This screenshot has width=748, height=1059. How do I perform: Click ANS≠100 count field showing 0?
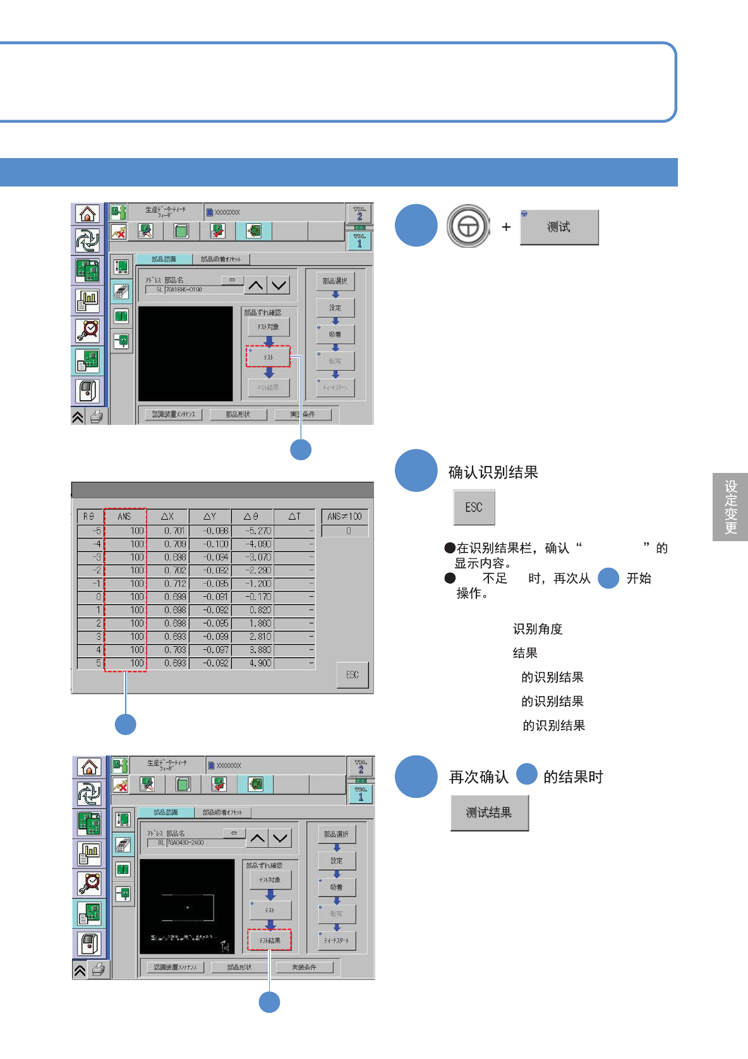coord(344,531)
